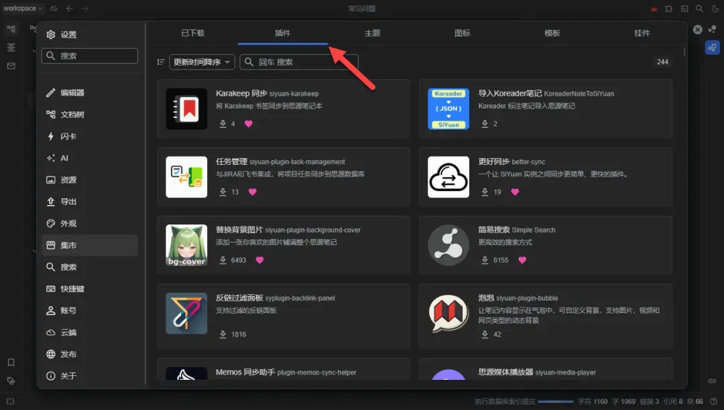Open the plugins puzzle-piece icon in top bar
Image resolution: width=724 pixels, height=410 pixels.
(x=668, y=9)
